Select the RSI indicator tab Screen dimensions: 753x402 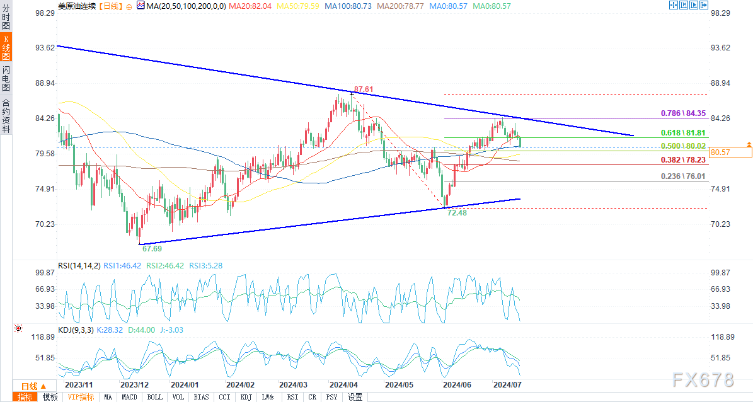tap(292, 397)
